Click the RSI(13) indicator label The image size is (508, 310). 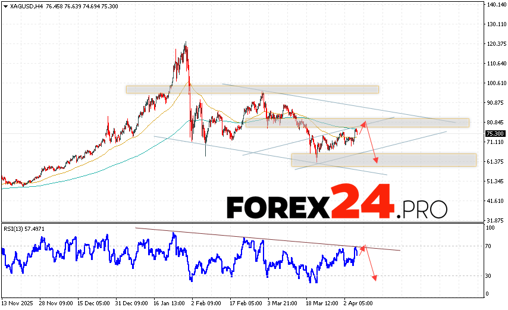tap(23, 228)
